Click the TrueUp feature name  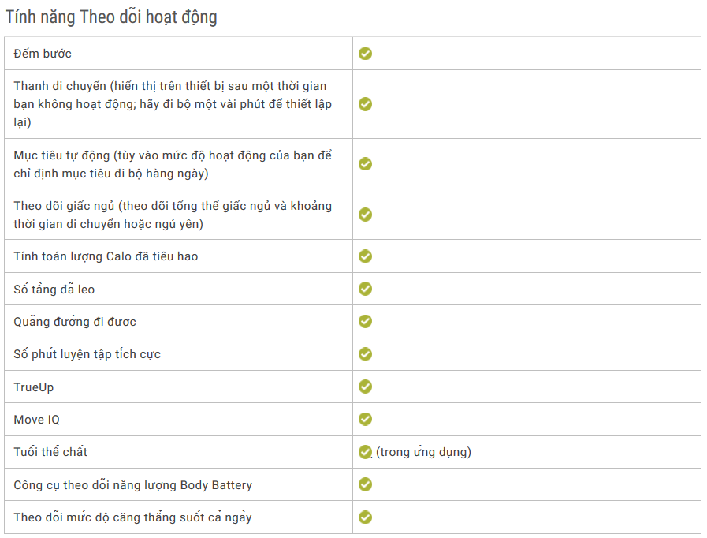34,387
